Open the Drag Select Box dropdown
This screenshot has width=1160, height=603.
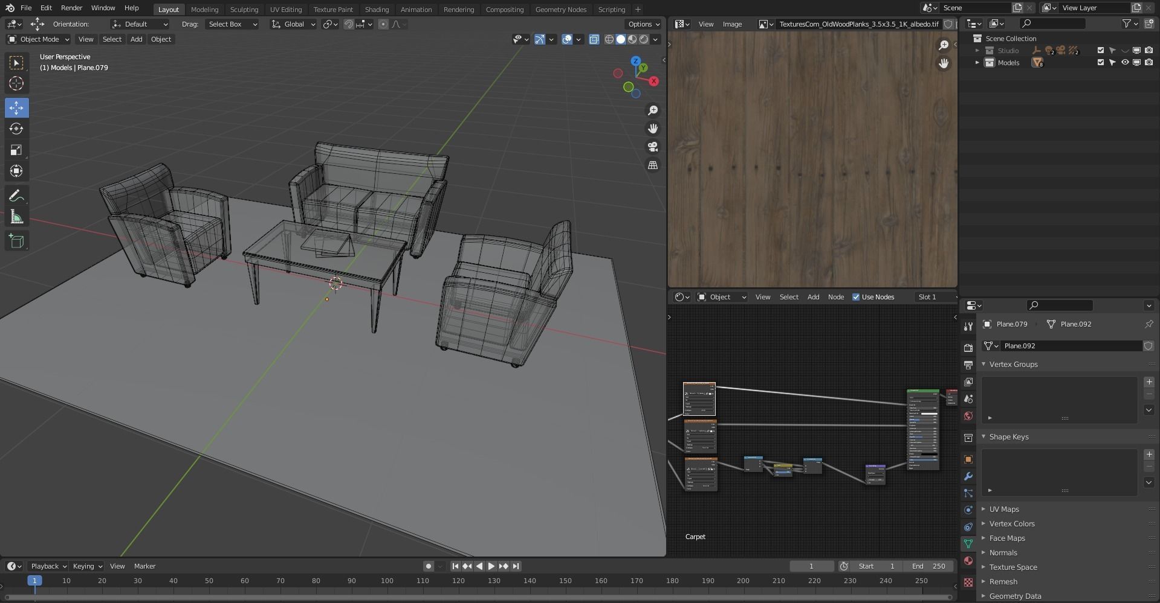point(232,24)
